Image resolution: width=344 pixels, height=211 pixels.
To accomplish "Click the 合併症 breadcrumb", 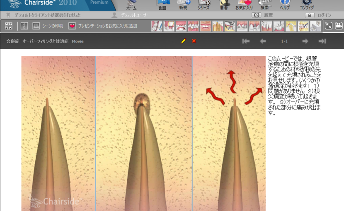I will [13, 41].
